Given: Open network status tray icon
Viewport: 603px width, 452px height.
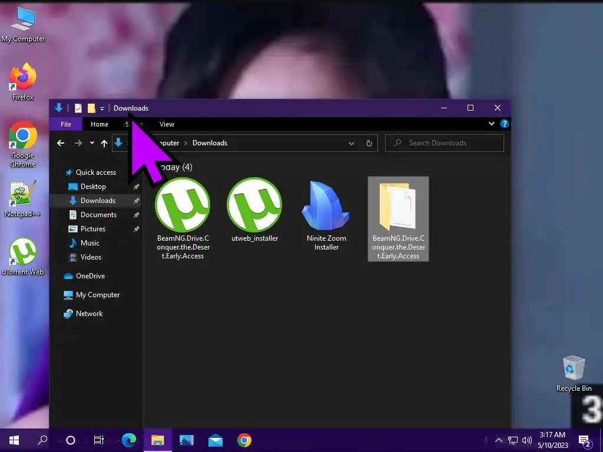Looking at the screenshot, I should (513, 440).
